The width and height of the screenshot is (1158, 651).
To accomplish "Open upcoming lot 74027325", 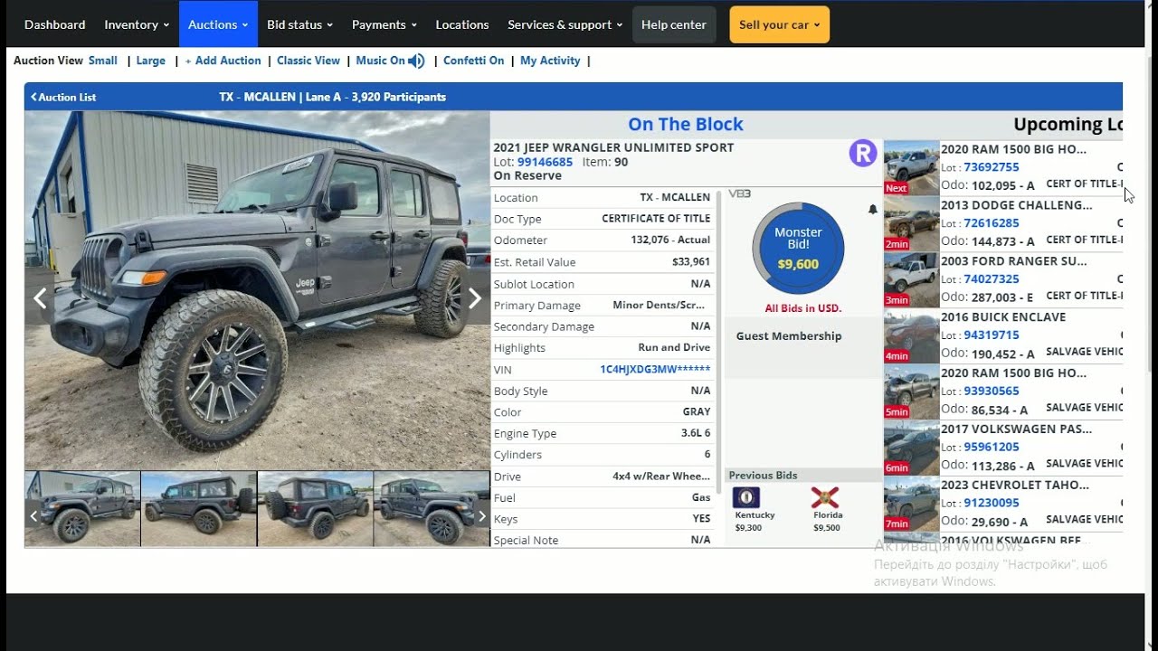I will 992,278.
